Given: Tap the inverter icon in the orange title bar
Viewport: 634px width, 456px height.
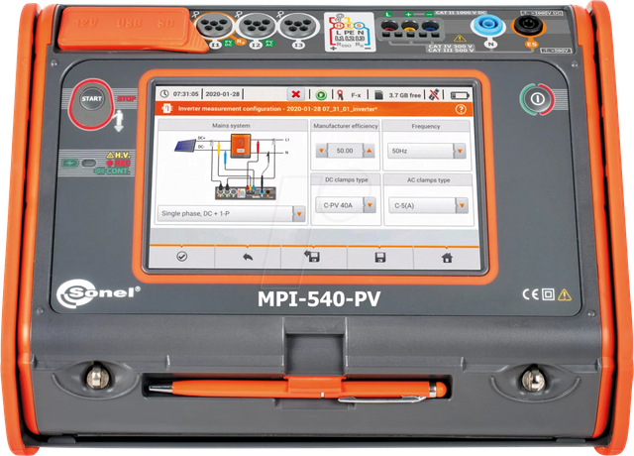Looking at the screenshot, I should point(166,108).
